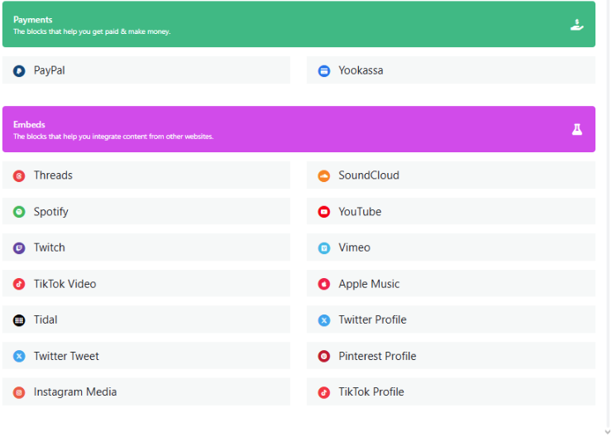Click the SoundCloud cloud icon

click(324, 175)
